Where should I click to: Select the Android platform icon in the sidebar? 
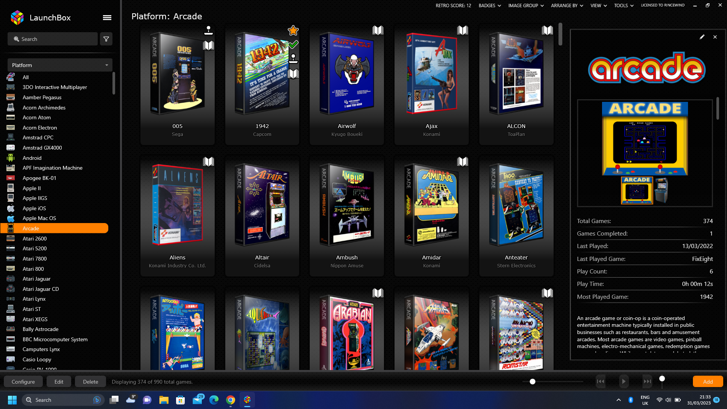[x=11, y=158]
